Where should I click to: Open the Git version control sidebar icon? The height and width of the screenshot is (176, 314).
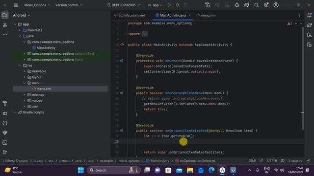[5, 153]
